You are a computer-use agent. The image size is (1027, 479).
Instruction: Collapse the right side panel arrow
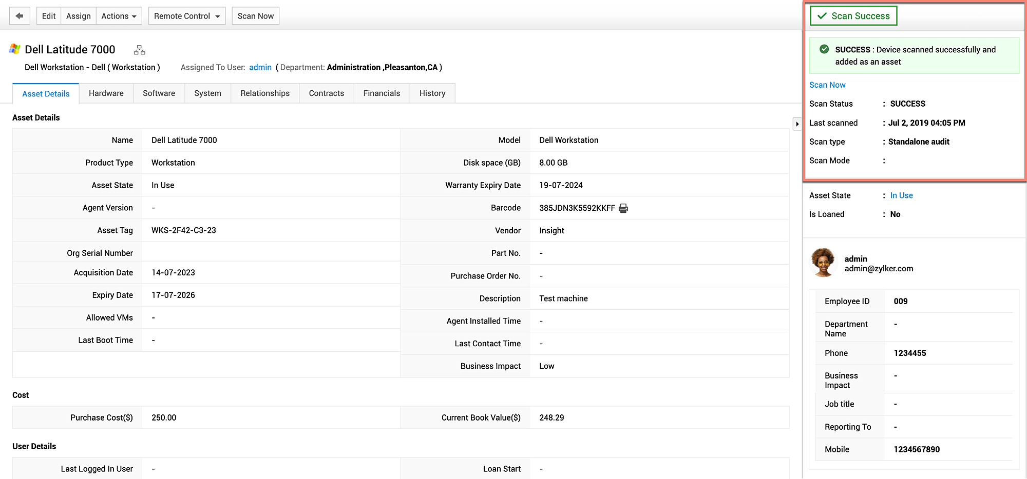[797, 124]
